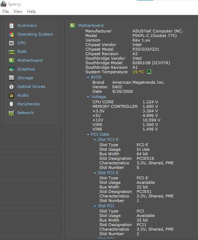Select slot designation PCI1

pyautogui.click(x=142, y=225)
